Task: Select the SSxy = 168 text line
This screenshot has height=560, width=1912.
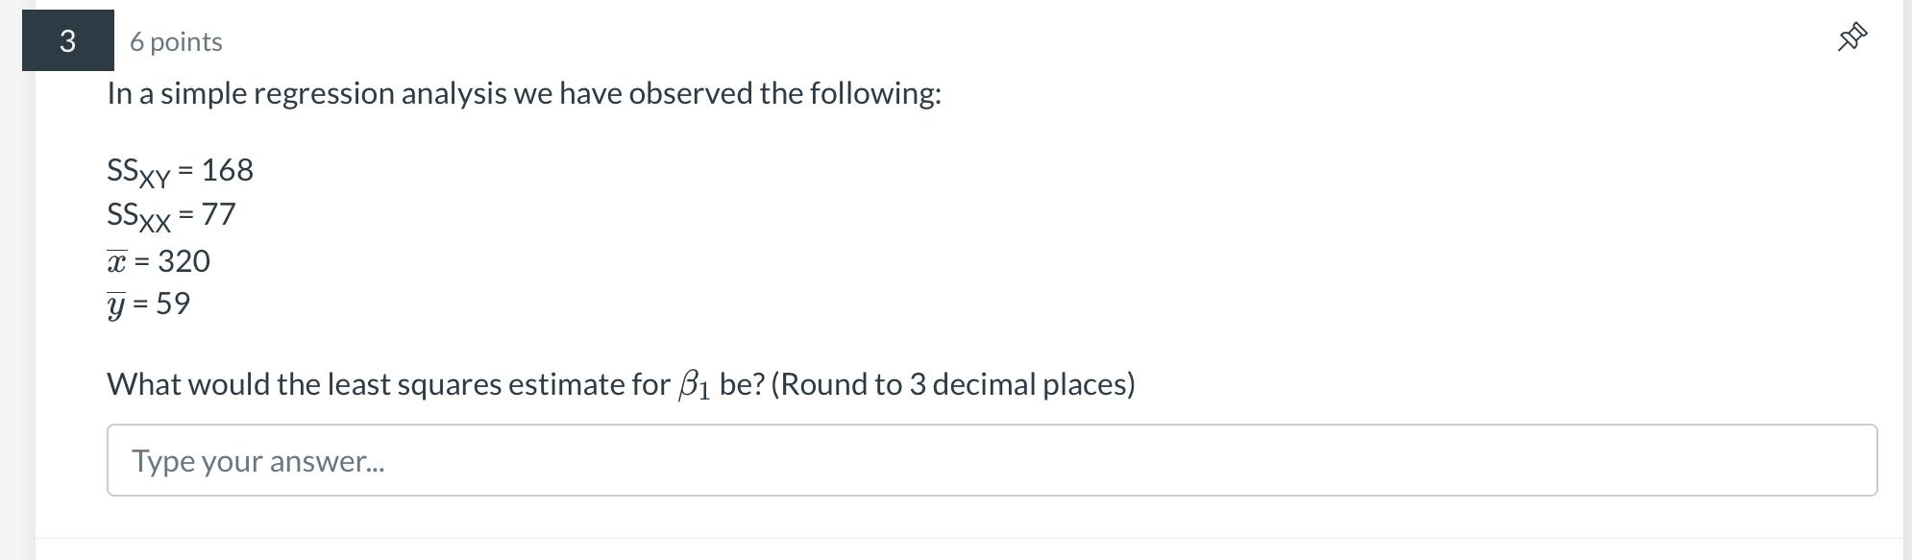Action: pyautogui.click(x=180, y=171)
